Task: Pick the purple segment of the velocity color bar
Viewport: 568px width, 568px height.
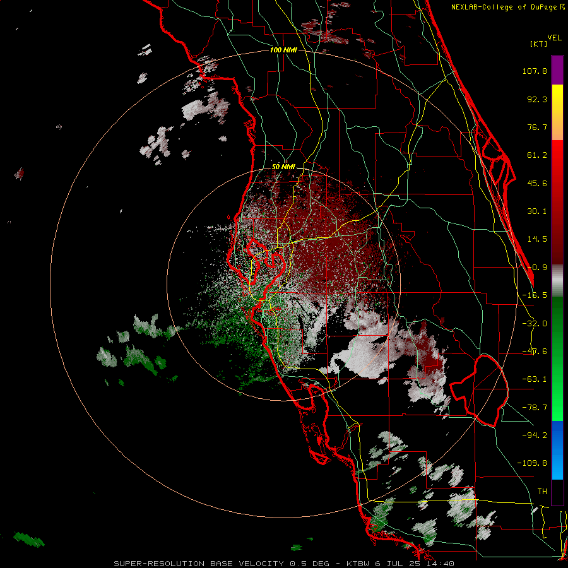Action: point(557,71)
